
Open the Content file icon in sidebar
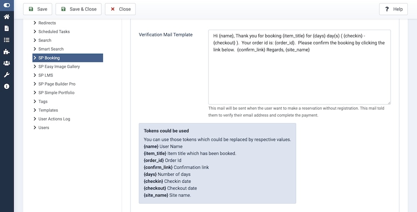point(7,28)
